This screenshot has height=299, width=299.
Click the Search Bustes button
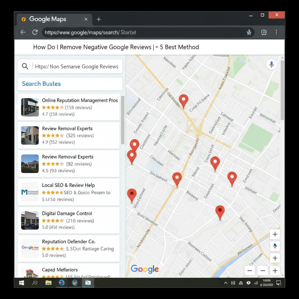(70, 84)
